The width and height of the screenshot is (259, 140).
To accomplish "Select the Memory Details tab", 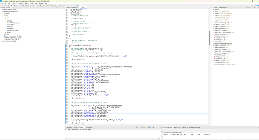I will click(x=177, y=132).
